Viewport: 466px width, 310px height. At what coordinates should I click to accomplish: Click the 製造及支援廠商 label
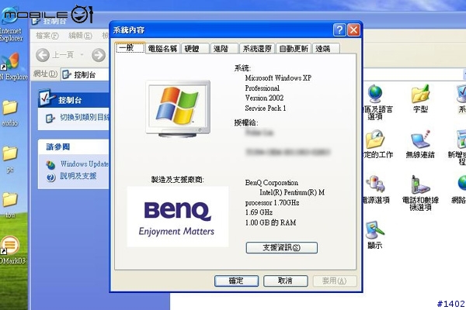coord(178,180)
